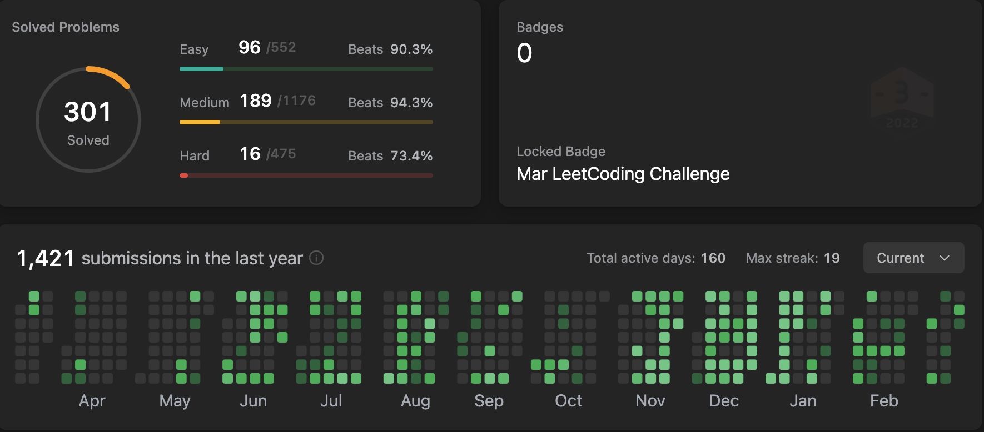Click the Max streak 19 statistic
984x432 pixels.
tap(792, 258)
